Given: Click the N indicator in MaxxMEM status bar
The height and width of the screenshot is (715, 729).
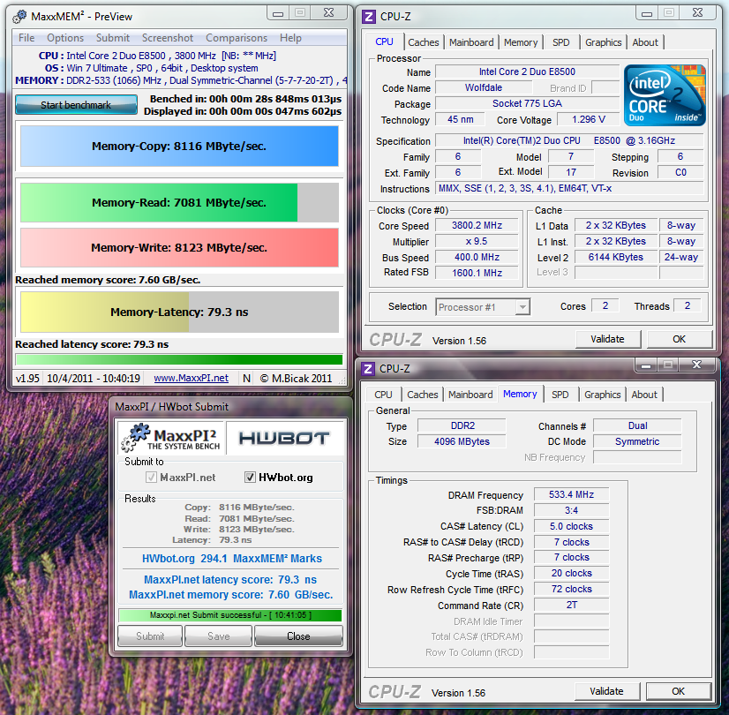Looking at the screenshot, I should coord(246,379).
